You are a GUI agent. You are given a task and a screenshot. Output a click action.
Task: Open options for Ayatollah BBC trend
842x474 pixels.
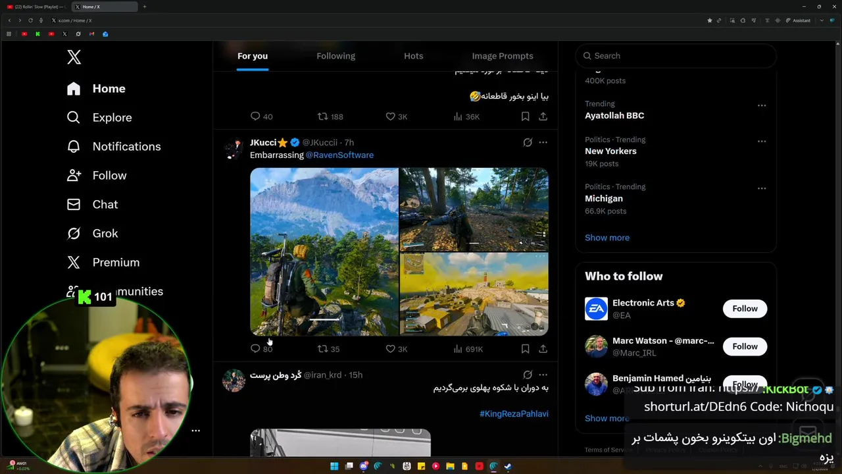[x=762, y=105]
